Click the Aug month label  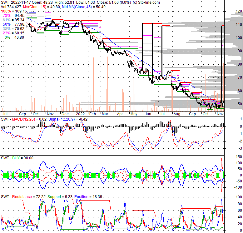[x=177, y=114]
